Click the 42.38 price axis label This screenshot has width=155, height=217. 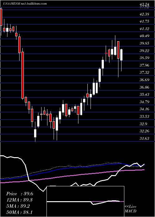click(x=144, y=14)
